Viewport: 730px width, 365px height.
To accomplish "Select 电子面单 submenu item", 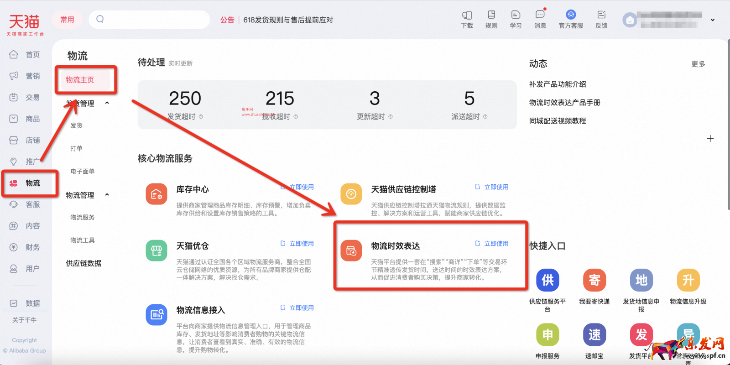I will (x=83, y=172).
